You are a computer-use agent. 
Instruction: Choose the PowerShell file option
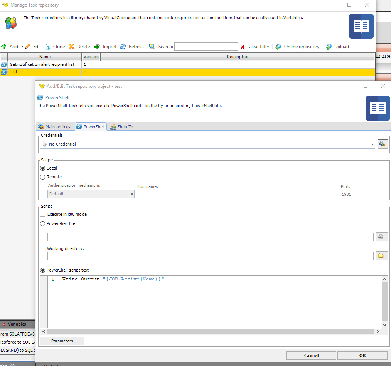coord(43,223)
